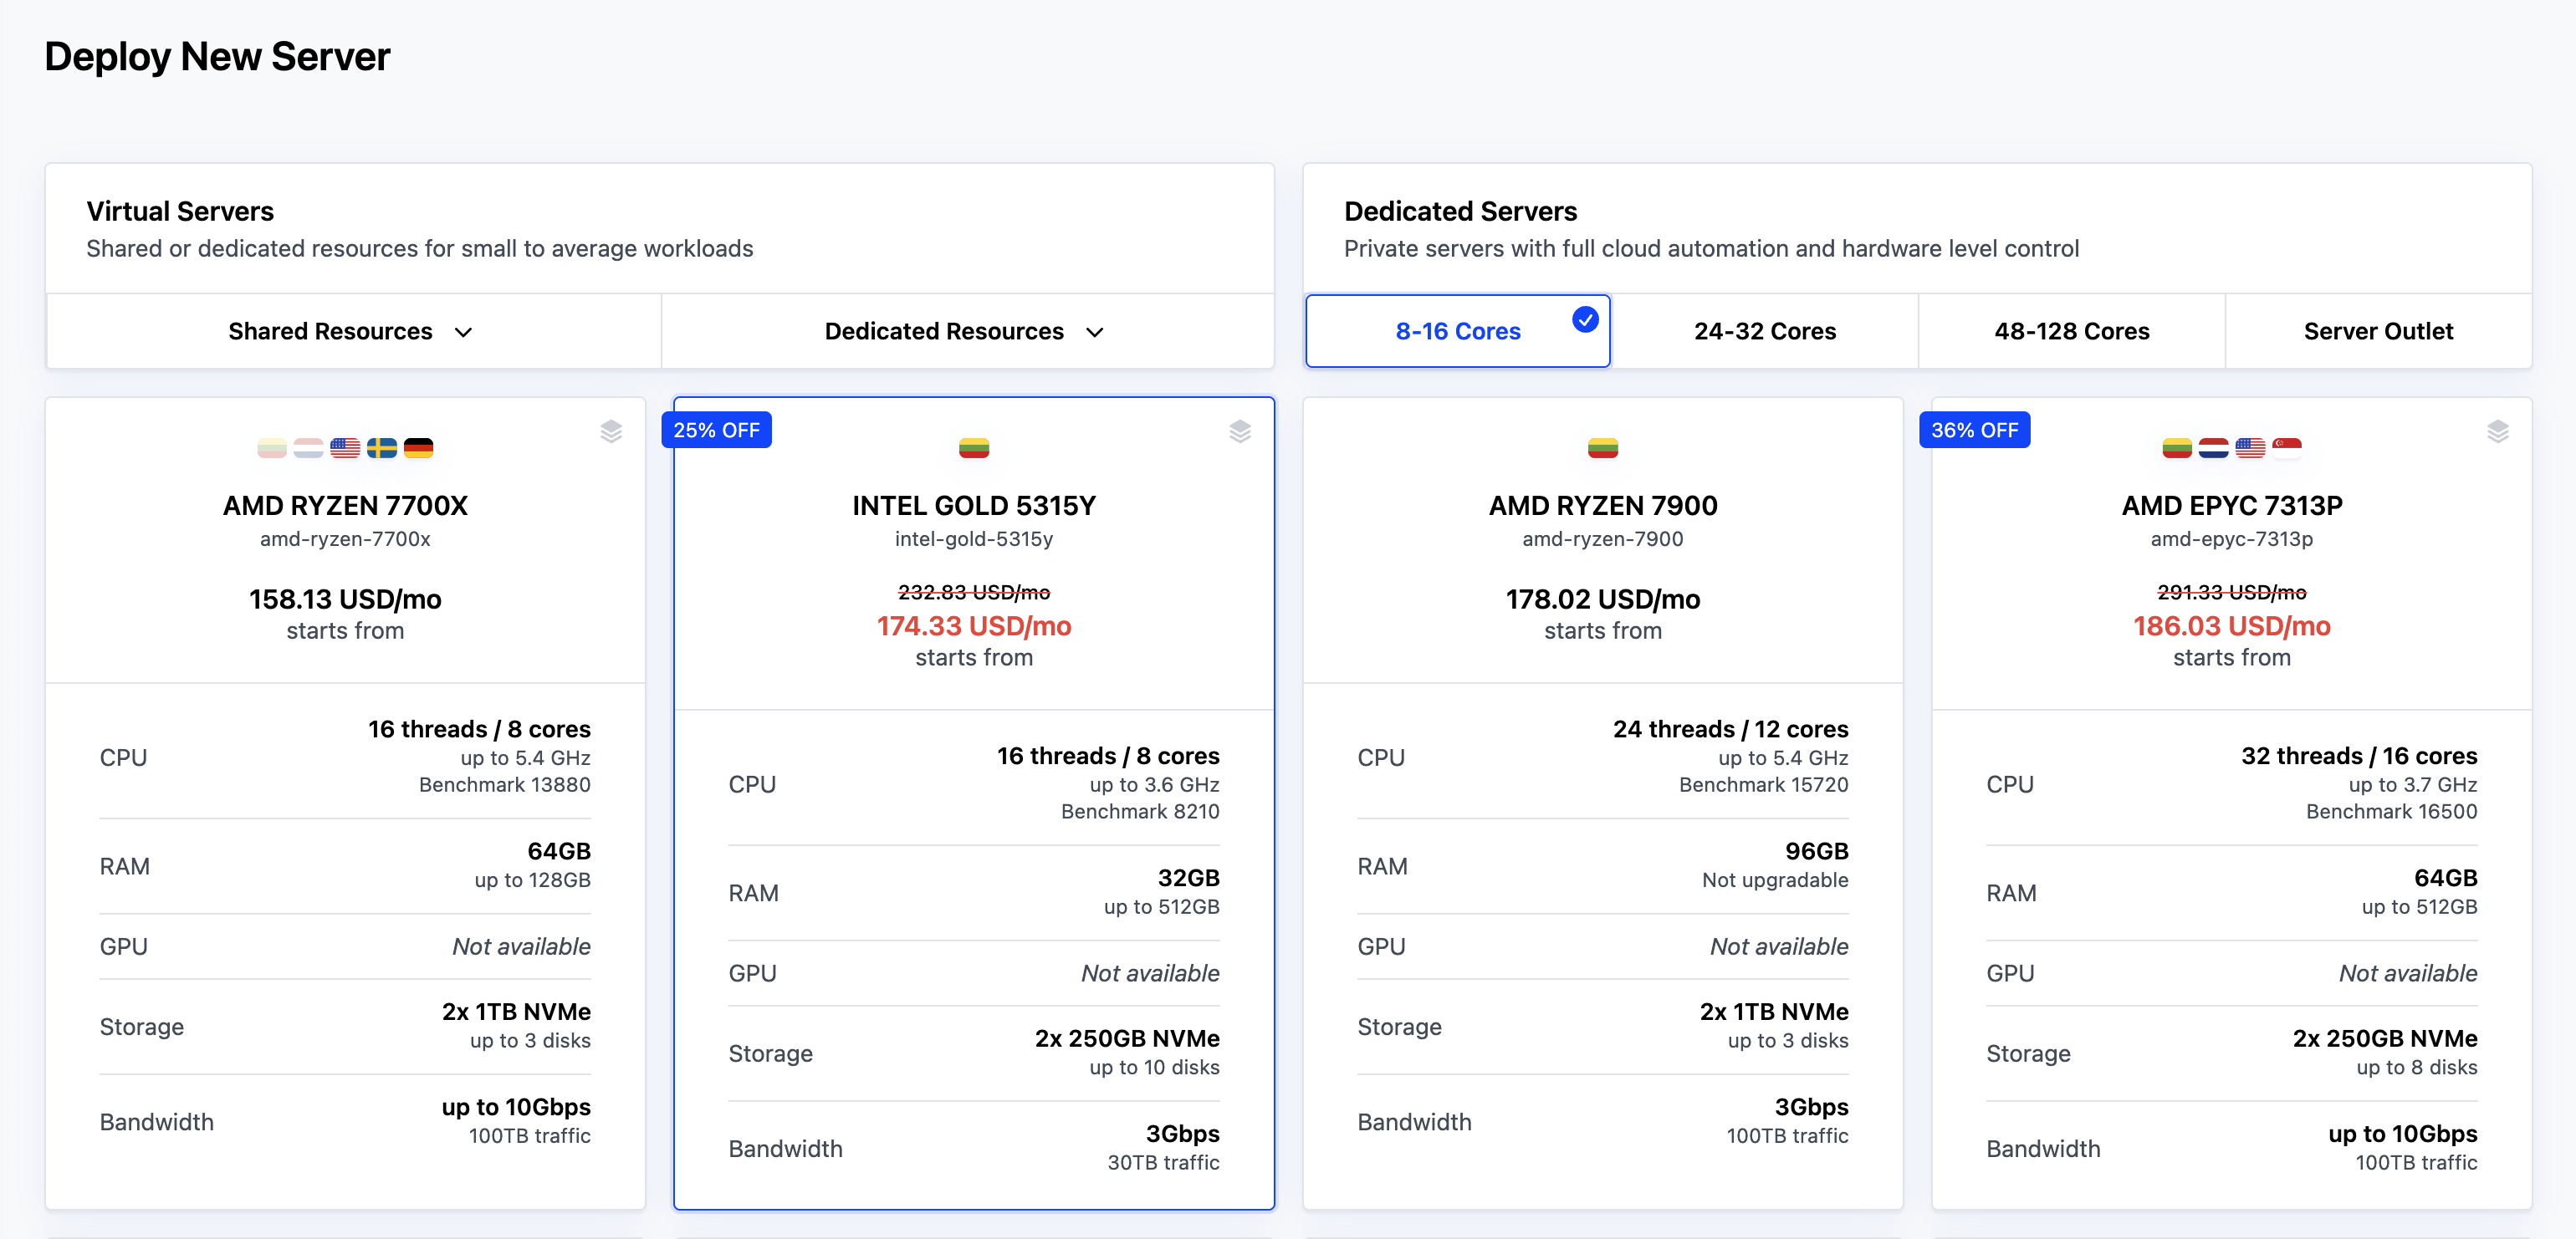Click Germany flag on Ryzen 7700X card

click(x=418, y=448)
